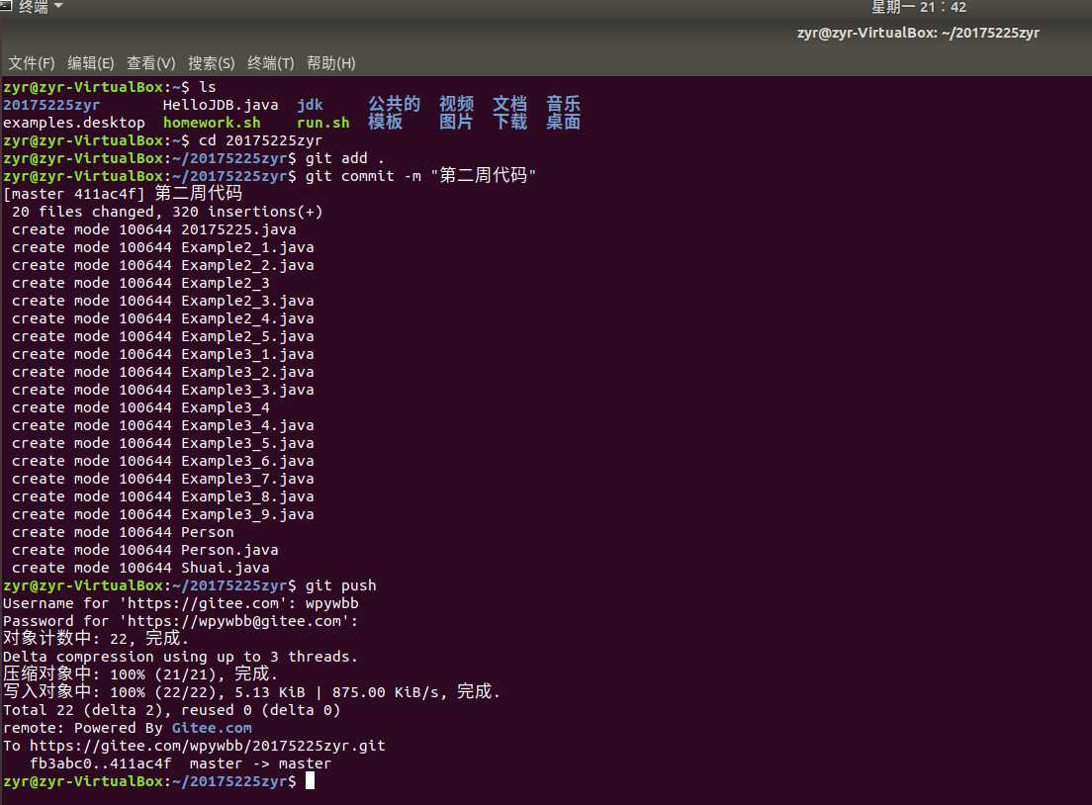Click the jdk directory name
Image resolution: width=1092 pixels, height=805 pixels.
(310, 105)
